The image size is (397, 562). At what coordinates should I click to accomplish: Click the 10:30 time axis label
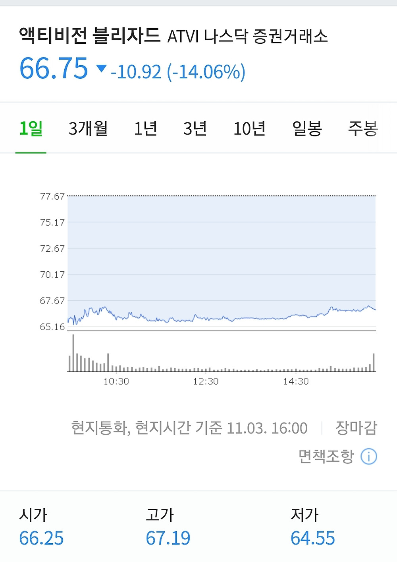coord(116,381)
